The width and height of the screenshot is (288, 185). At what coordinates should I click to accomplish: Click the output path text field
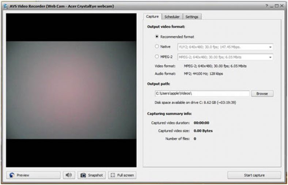click(x=202, y=93)
